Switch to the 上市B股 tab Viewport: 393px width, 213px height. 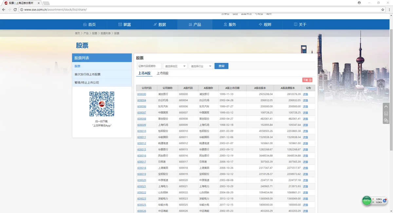tap(162, 73)
